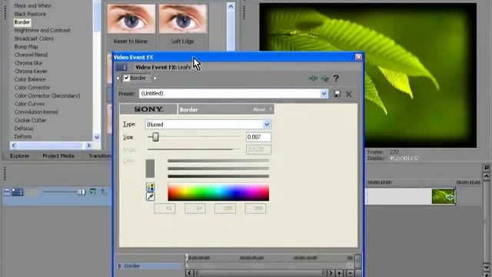
Task: Select Defocus effect
Action: pyautogui.click(x=24, y=128)
